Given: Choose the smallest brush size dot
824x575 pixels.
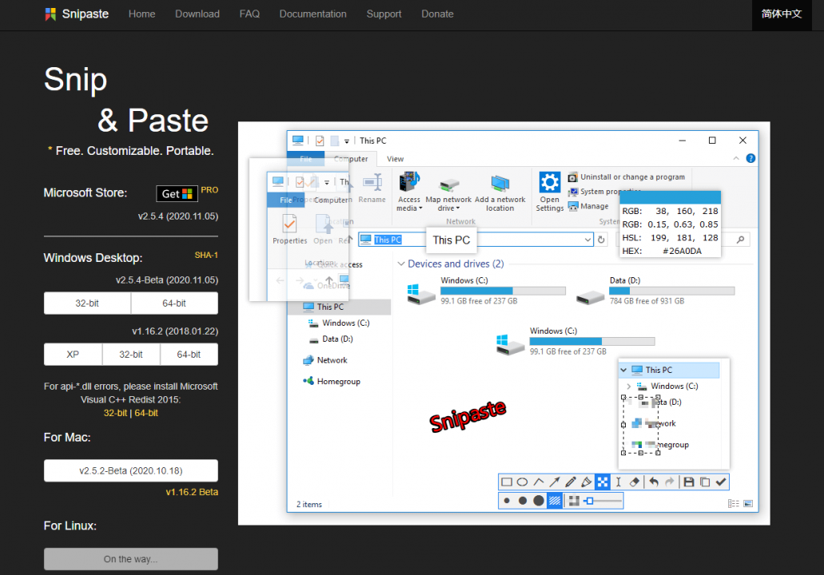Looking at the screenshot, I should click(x=507, y=501).
